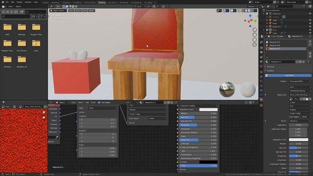Click the pan hand gizmo in viewport
Viewport: 313px width, 176px height.
254,35
